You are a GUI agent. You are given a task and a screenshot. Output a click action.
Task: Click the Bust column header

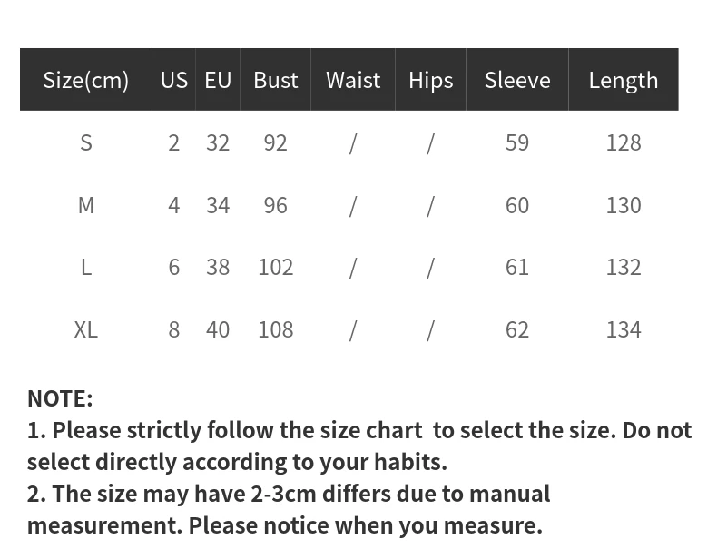tap(275, 80)
